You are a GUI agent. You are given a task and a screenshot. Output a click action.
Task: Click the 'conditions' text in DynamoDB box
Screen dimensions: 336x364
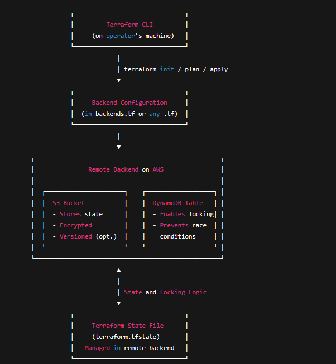177,236
